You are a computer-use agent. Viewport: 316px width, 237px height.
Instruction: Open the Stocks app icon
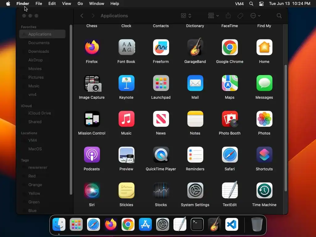coord(161,190)
